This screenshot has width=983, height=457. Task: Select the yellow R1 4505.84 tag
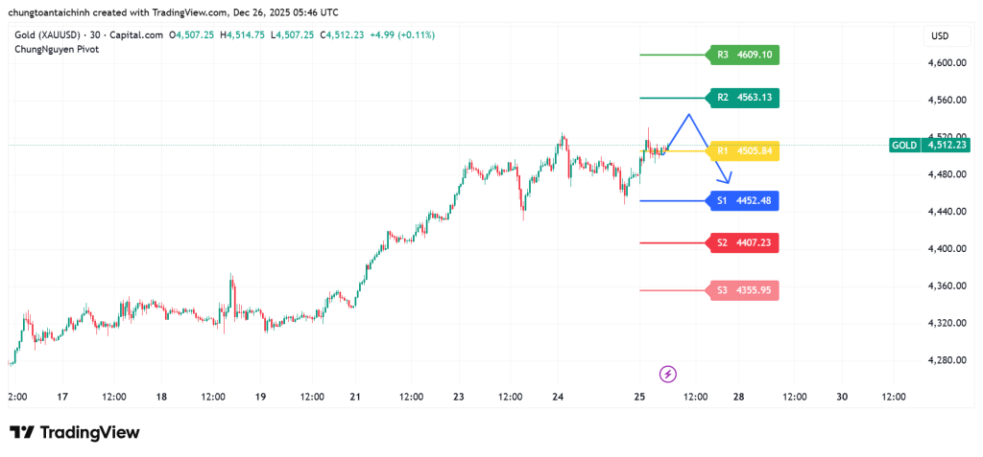(x=742, y=150)
